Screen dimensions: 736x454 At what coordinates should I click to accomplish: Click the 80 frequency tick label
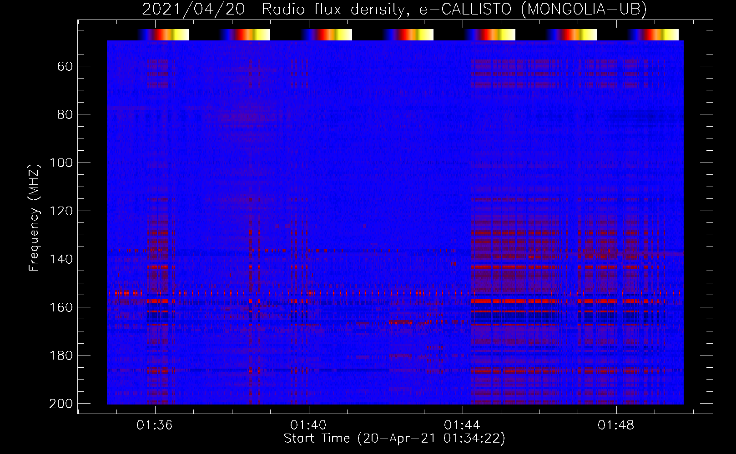point(65,114)
